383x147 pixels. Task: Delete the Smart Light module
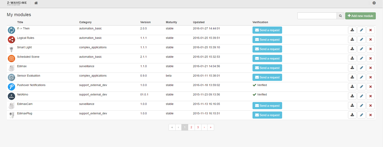click(x=370, y=49)
